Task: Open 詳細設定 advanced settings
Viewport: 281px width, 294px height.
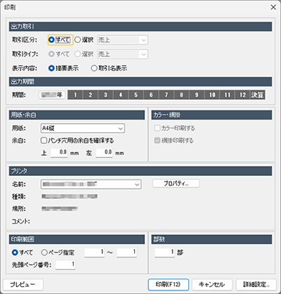Action: 256,285
